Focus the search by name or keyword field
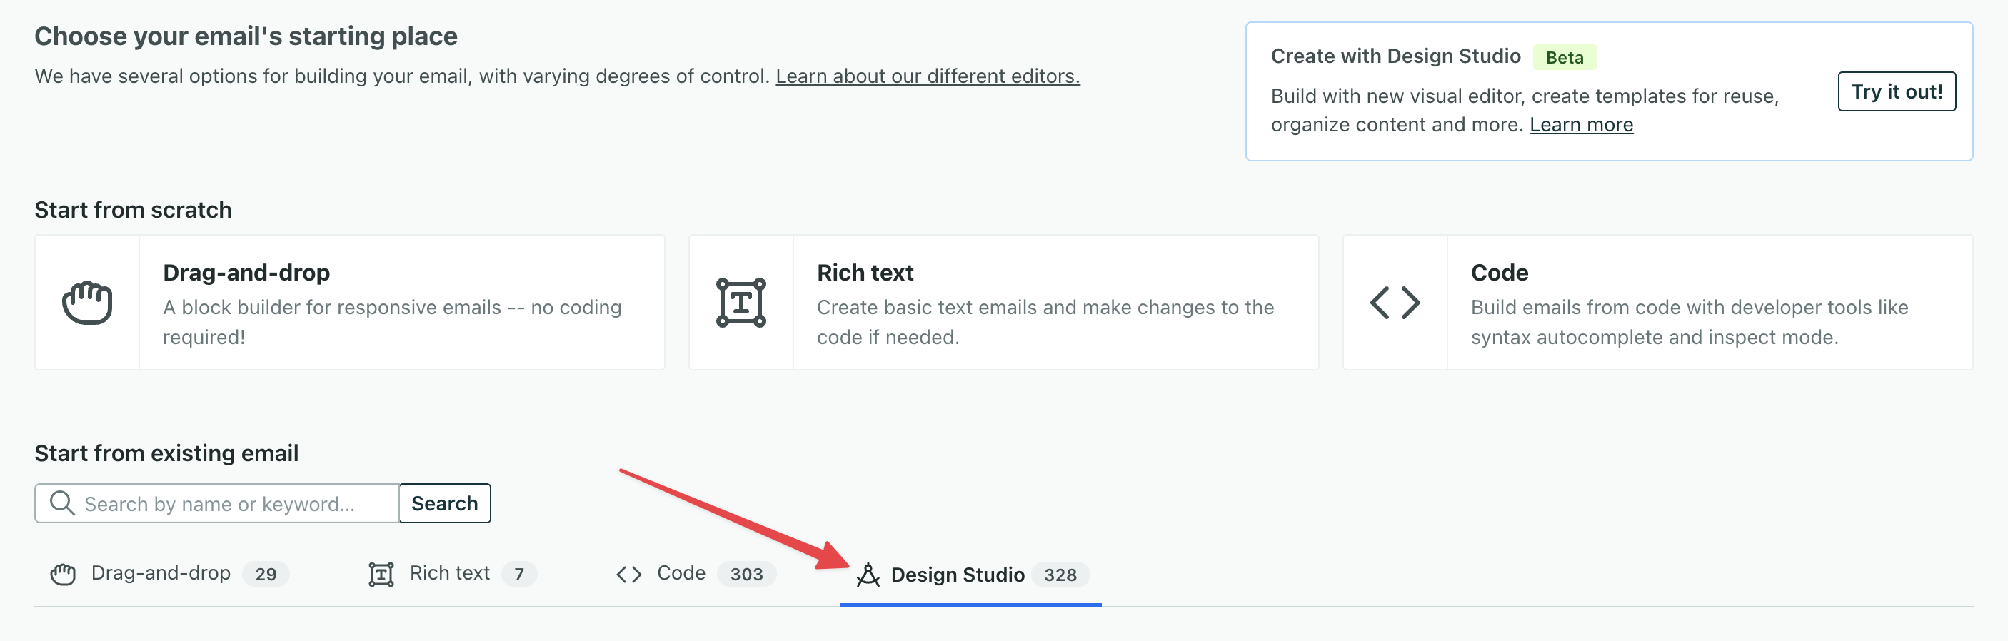The height and width of the screenshot is (641, 2008). tap(218, 503)
